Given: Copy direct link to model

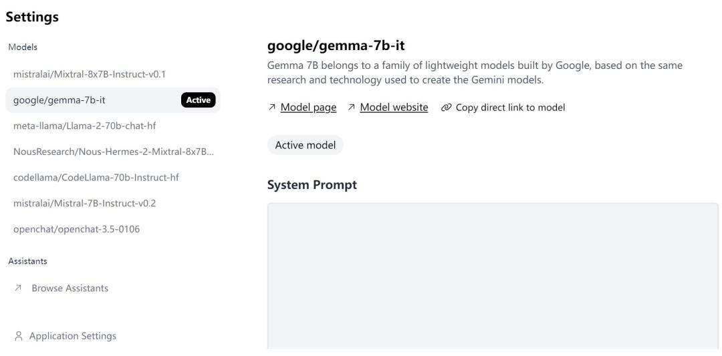Looking at the screenshot, I should [x=510, y=108].
